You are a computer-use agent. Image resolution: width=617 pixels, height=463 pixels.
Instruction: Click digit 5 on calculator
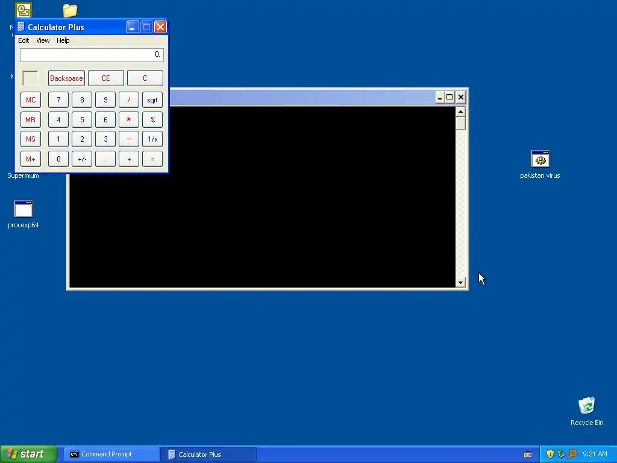82,119
